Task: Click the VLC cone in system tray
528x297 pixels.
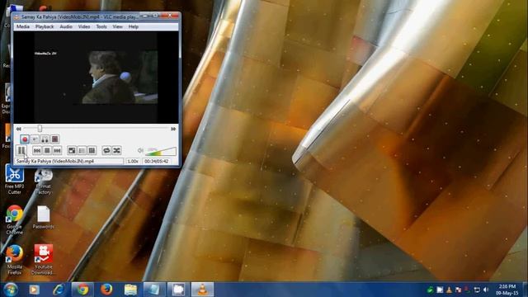Action: tap(449, 290)
